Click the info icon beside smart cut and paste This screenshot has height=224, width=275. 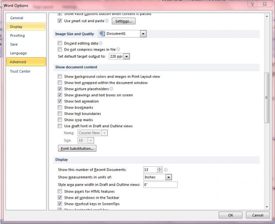107,21
